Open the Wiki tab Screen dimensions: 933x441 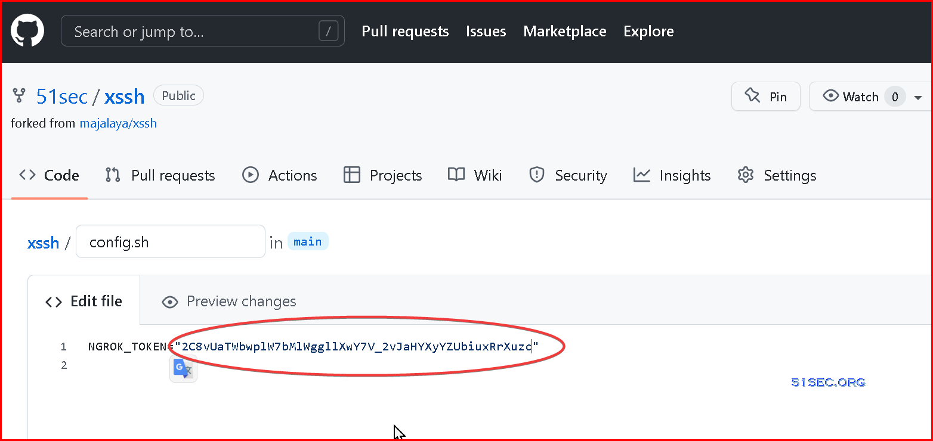(x=475, y=175)
